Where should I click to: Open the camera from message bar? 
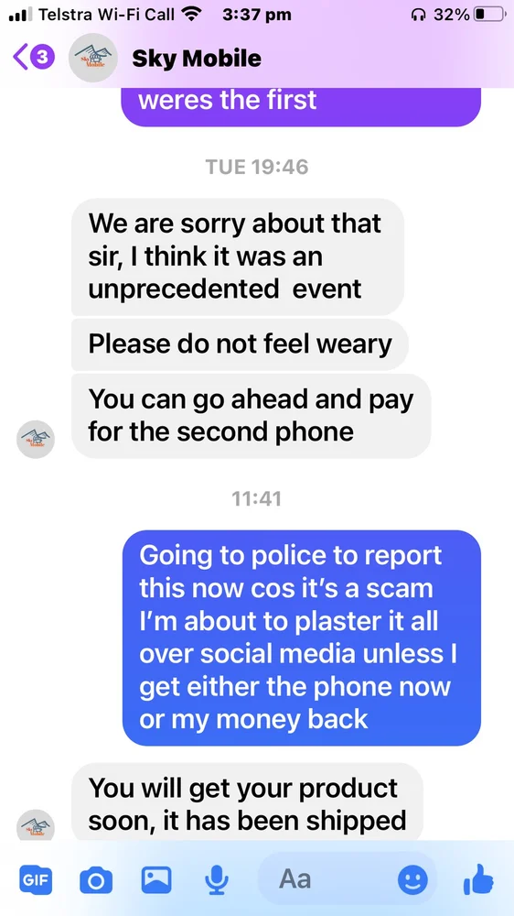tap(96, 879)
